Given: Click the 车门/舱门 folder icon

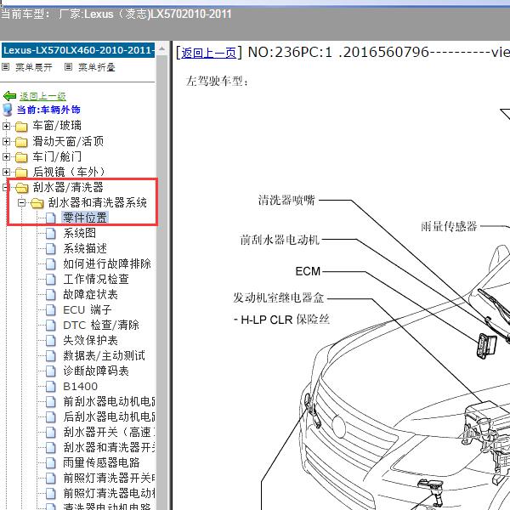Looking at the screenshot, I should click(21, 157).
